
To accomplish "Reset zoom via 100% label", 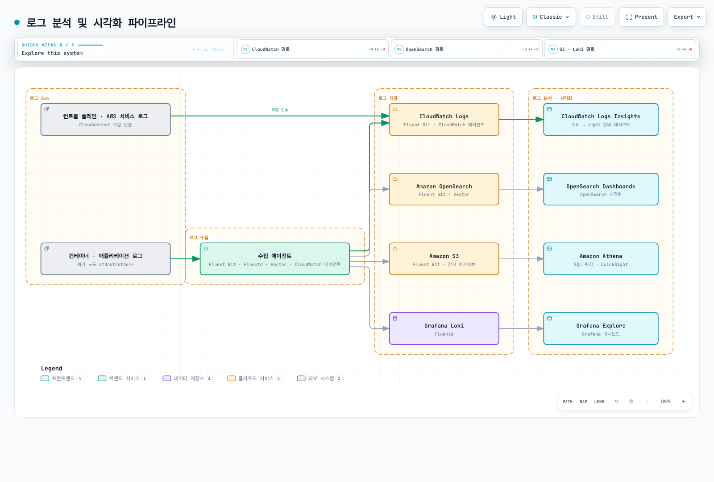I will point(665,402).
